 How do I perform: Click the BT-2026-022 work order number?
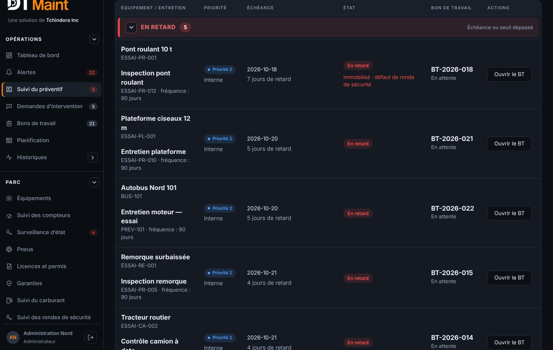click(452, 208)
